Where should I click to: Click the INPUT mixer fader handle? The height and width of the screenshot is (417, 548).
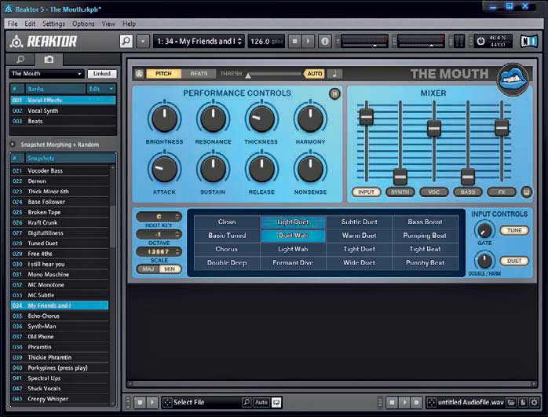[x=367, y=116]
